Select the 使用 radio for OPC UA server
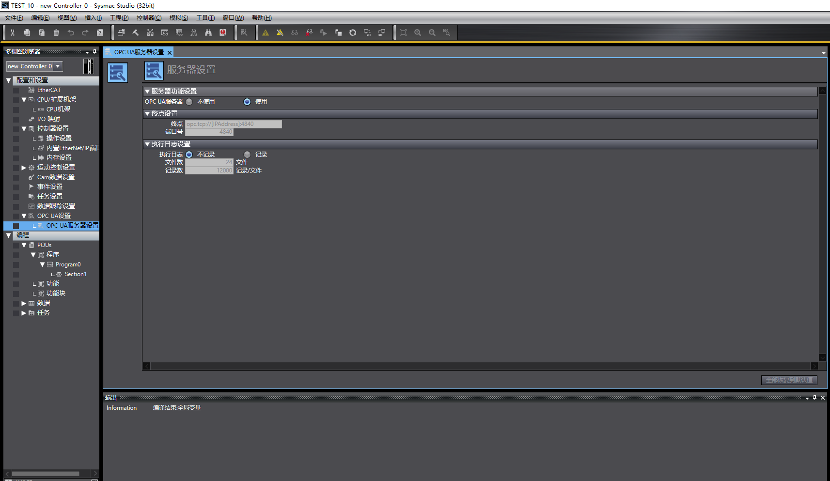Image resolution: width=830 pixels, height=481 pixels. pyautogui.click(x=247, y=102)
